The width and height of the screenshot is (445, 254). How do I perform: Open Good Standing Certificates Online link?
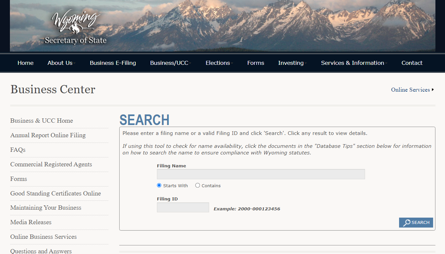56,193
